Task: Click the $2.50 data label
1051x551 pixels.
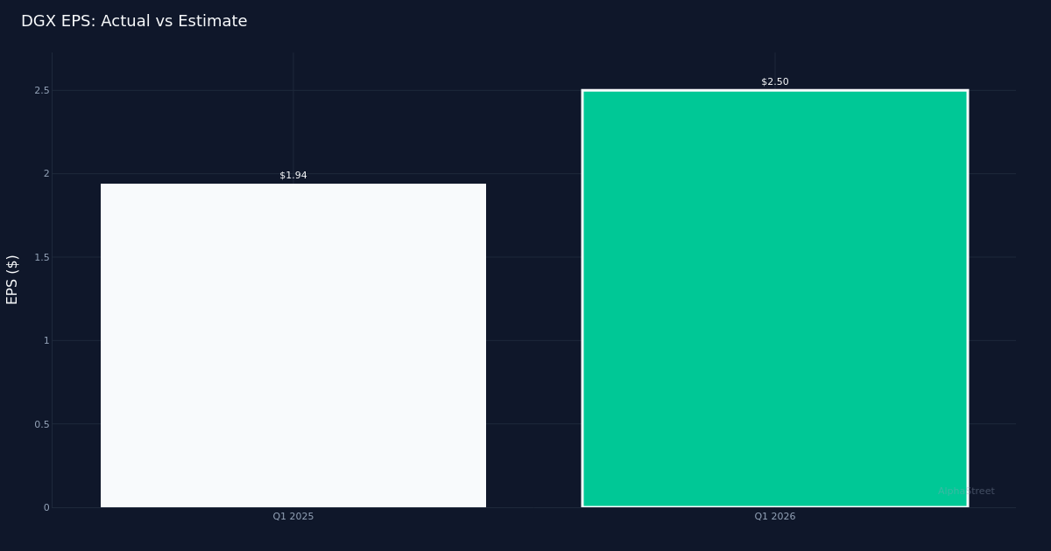Action: (x=774, y=82)
